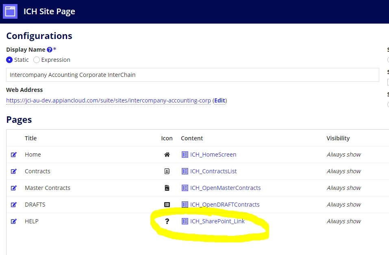Image resolution: width=389 pixels, height=255 pixels.
Task: Click the DRAFTS page title
Action: [x=35, y=205]
